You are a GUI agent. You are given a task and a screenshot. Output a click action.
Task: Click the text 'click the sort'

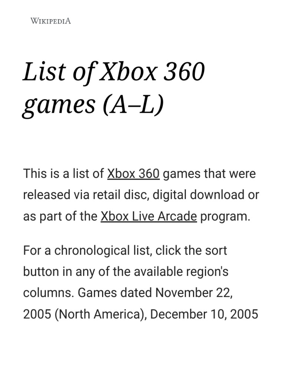(x=191, y=250)
